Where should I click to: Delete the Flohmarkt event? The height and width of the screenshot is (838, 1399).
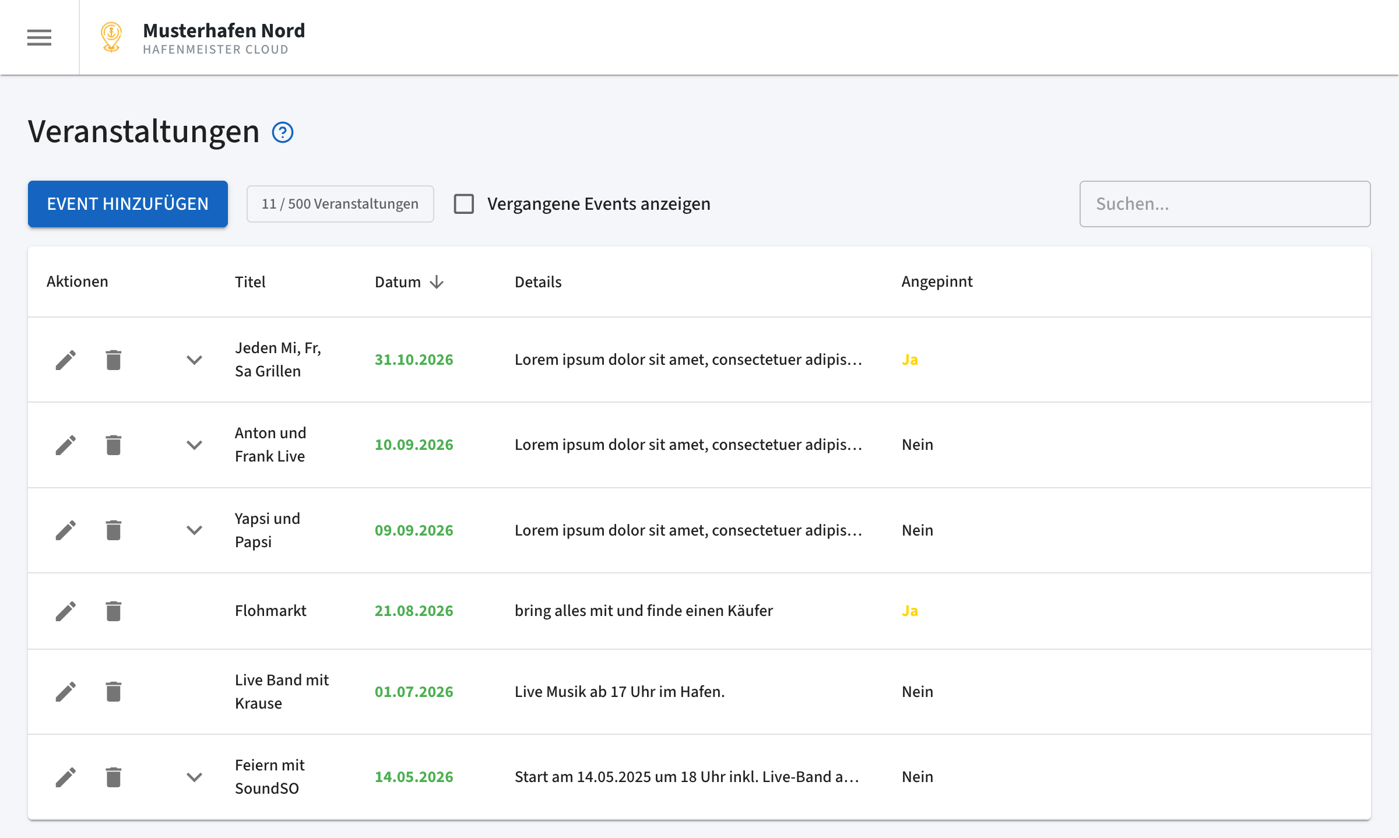113,611
